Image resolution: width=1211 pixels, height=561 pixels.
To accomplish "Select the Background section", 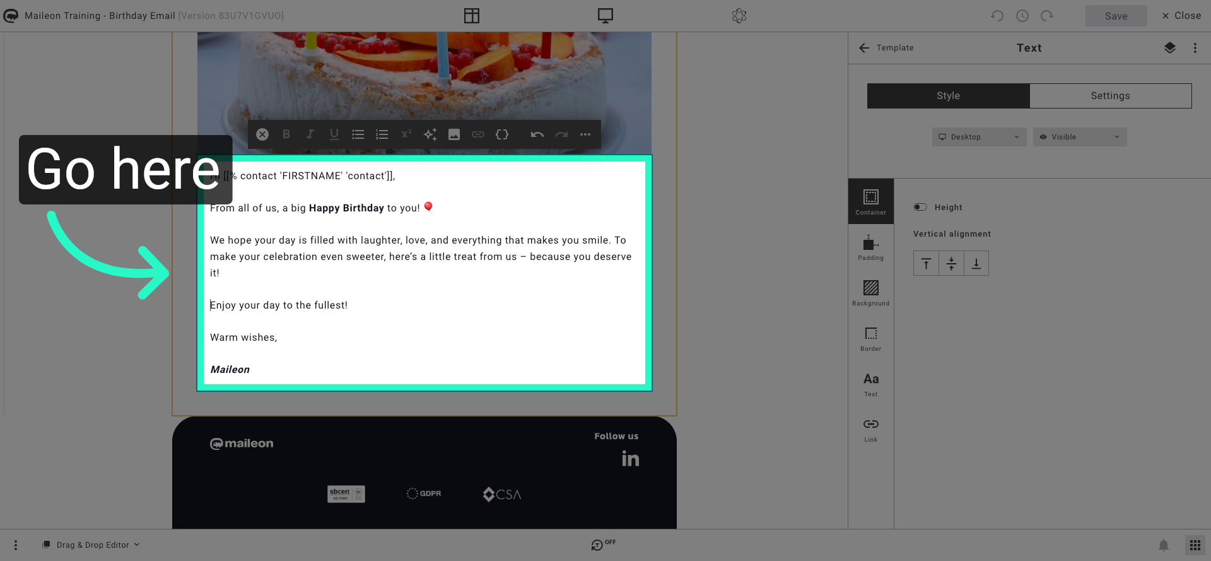I will (x=871, y=293).
